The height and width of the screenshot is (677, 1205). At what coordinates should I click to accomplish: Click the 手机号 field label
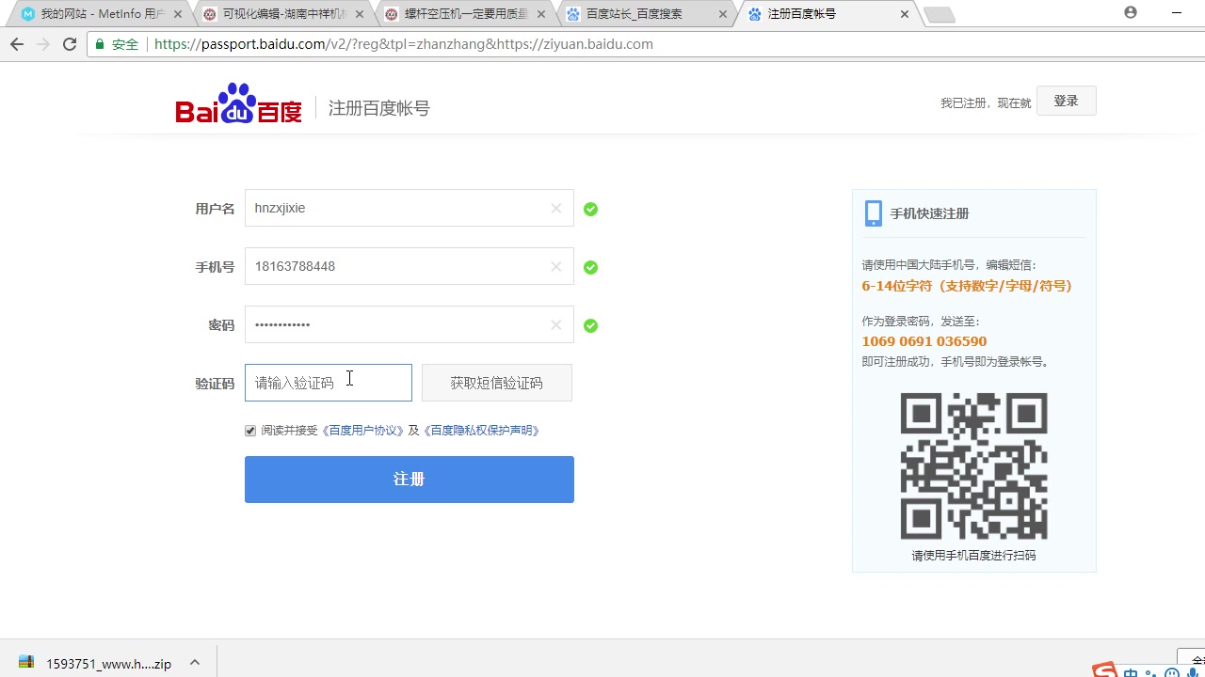coord(215,267)
